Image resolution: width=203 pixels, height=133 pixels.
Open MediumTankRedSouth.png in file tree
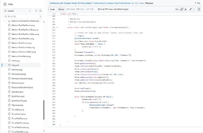23,25
